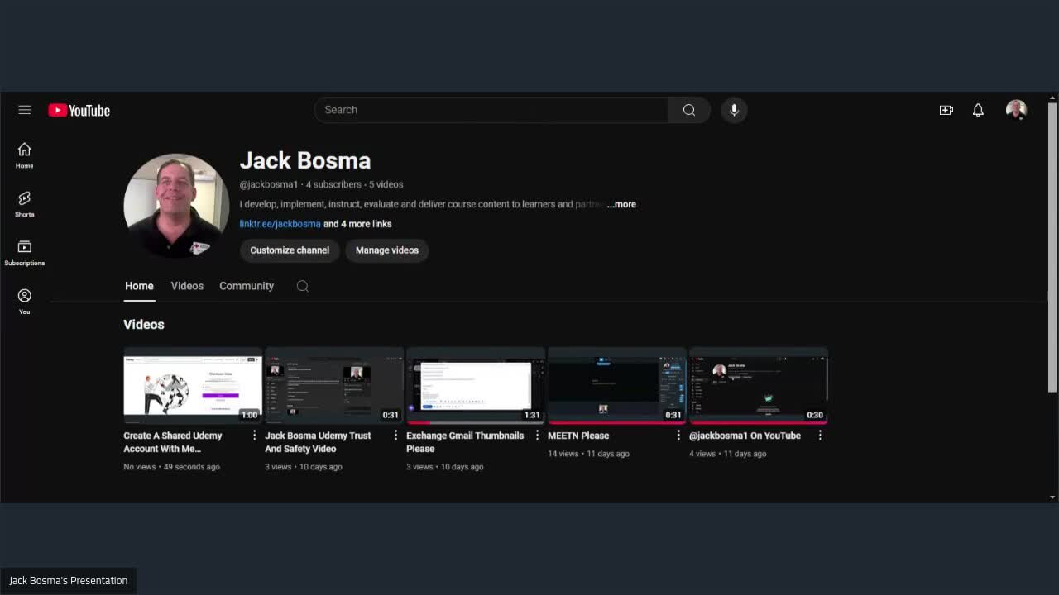This screenshot has height=595, width=1059.
Task: Click the Jack Bosma channel name
Action: 305,161
